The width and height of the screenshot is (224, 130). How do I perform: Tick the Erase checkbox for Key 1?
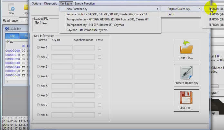click(99, 48)
